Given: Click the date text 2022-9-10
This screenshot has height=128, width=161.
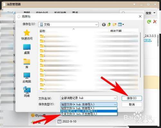Looking at the screenshot, I should pyautogui.click(x=69, y=122).
